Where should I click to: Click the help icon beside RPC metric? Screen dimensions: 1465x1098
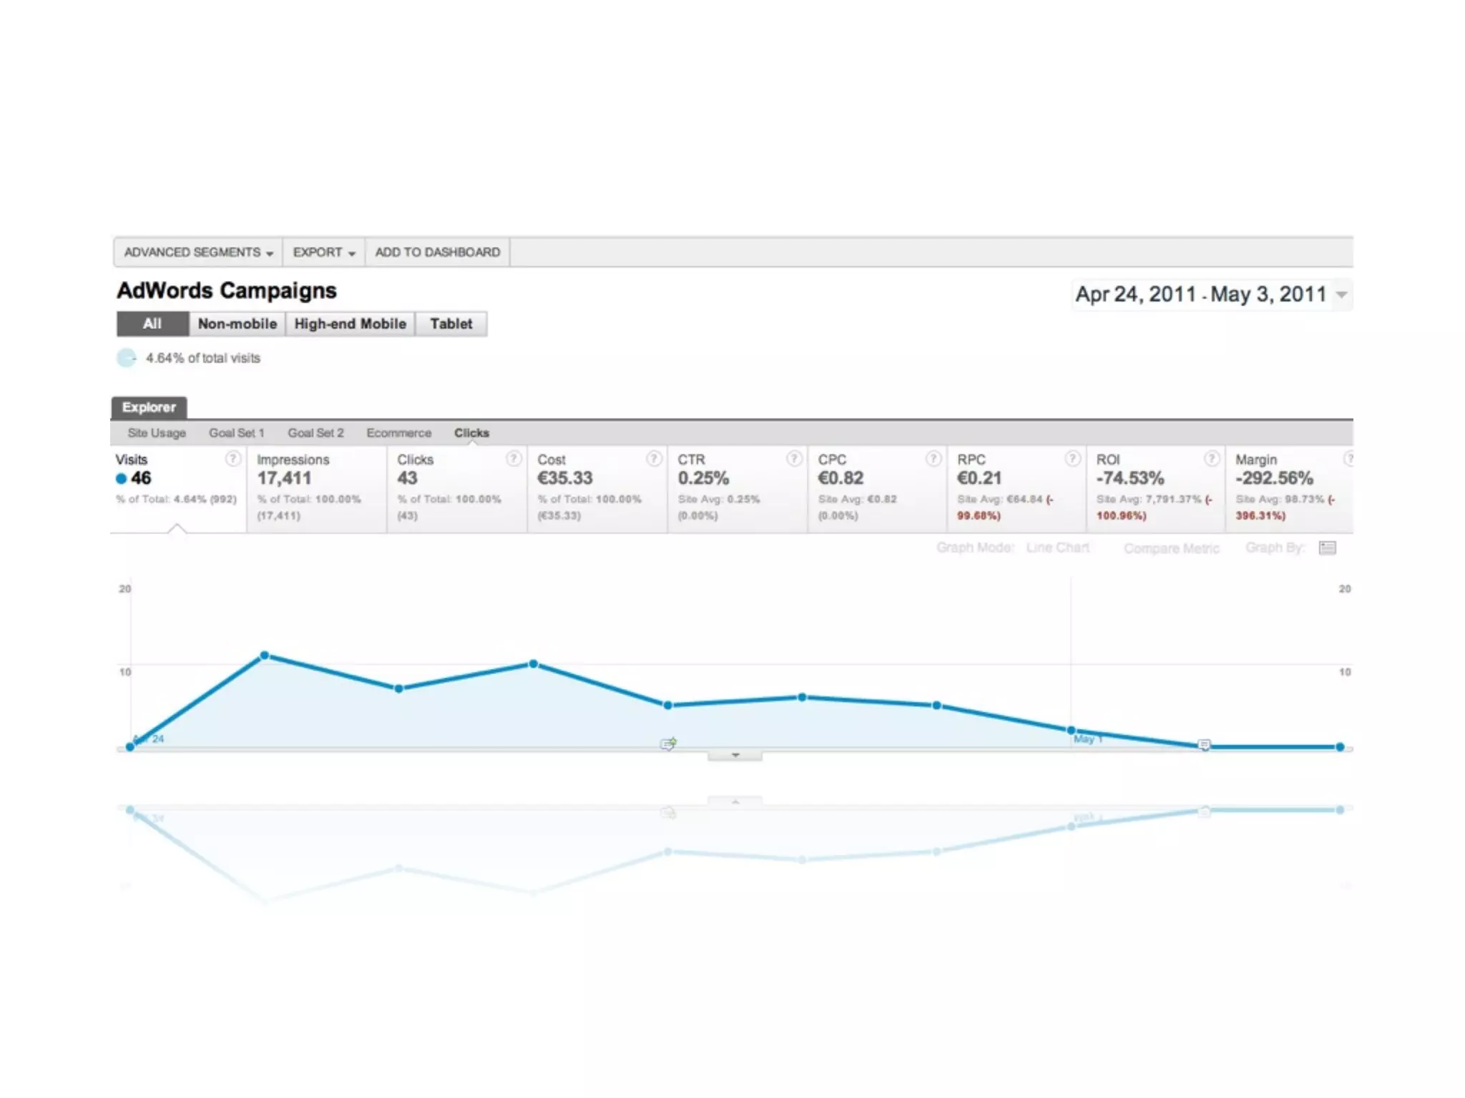point(1072,458)
